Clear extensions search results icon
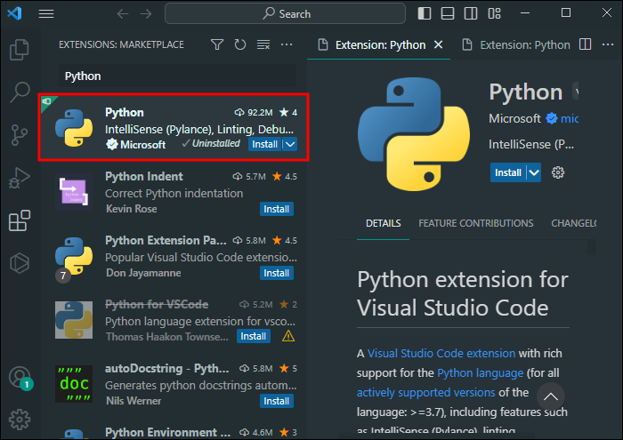Viewport: 623px width, 440px height. point(263,44)
